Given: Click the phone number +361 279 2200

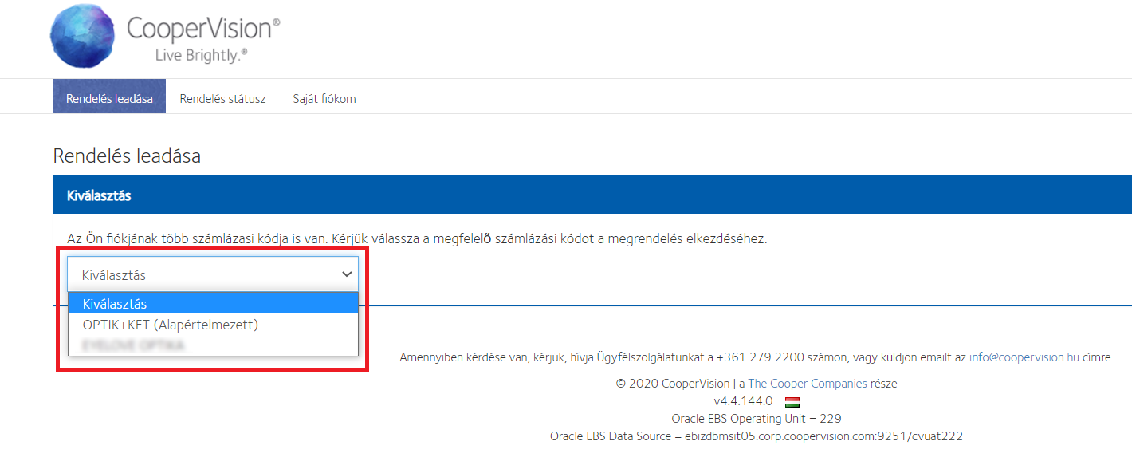Looking at the screenshot, I should [x=761, y=357].
